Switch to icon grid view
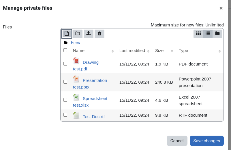This screenshot has width=231, height=150. [x=198, y=34]
